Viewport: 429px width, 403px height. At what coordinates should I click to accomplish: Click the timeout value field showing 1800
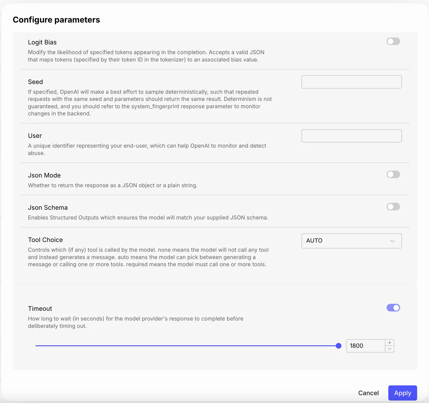[x=365, y=346]
